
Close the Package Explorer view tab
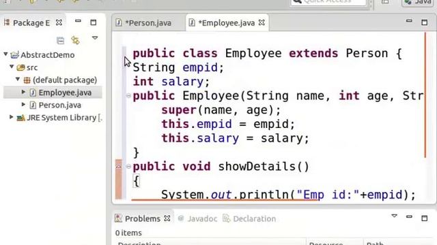point(59,22)
